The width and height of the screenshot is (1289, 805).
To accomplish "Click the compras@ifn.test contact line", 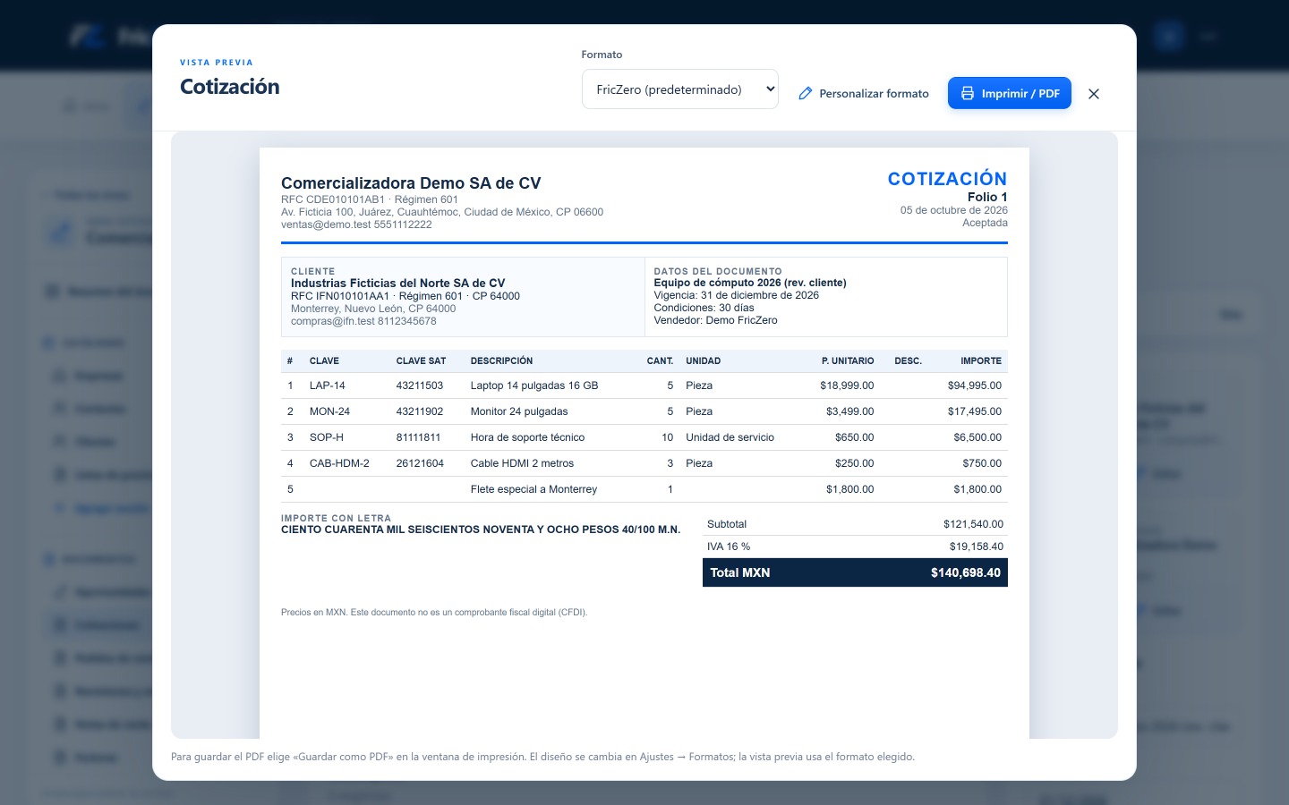I will click(363, 321).
